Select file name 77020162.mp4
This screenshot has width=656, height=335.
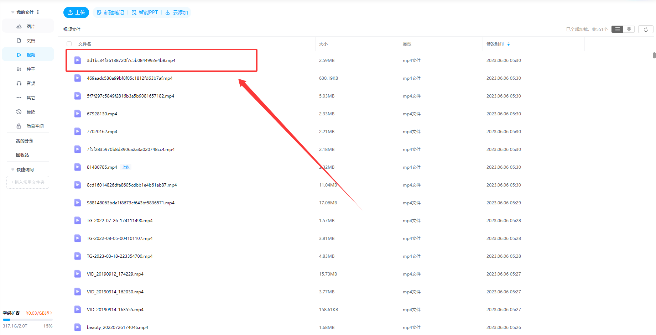102,132
